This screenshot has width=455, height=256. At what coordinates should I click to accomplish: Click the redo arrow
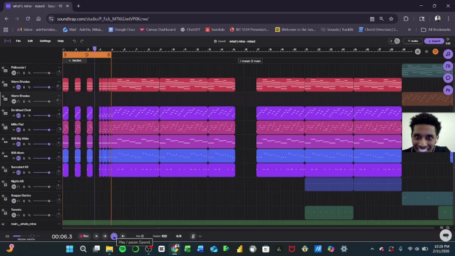coord(82,41)
